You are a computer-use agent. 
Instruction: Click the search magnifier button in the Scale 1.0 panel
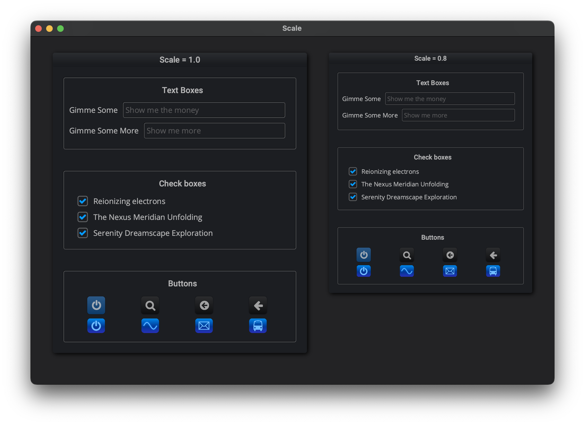pos(150,305)
